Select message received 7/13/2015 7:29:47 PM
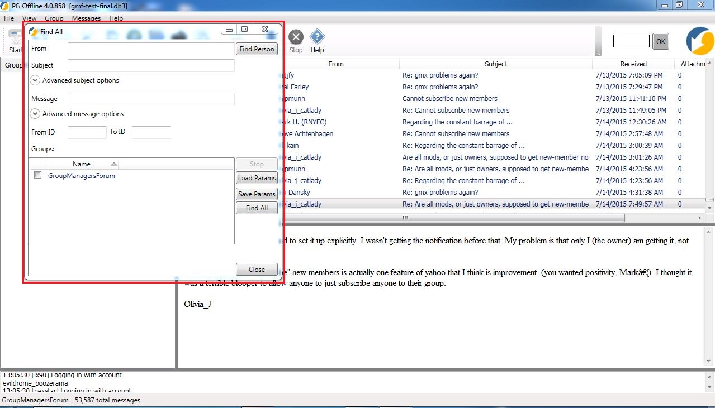 495,87
